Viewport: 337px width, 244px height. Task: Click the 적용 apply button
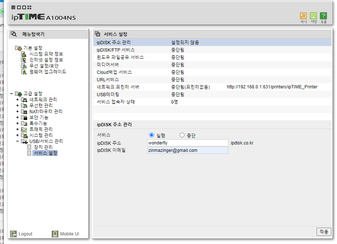click(x=324, y=232)
